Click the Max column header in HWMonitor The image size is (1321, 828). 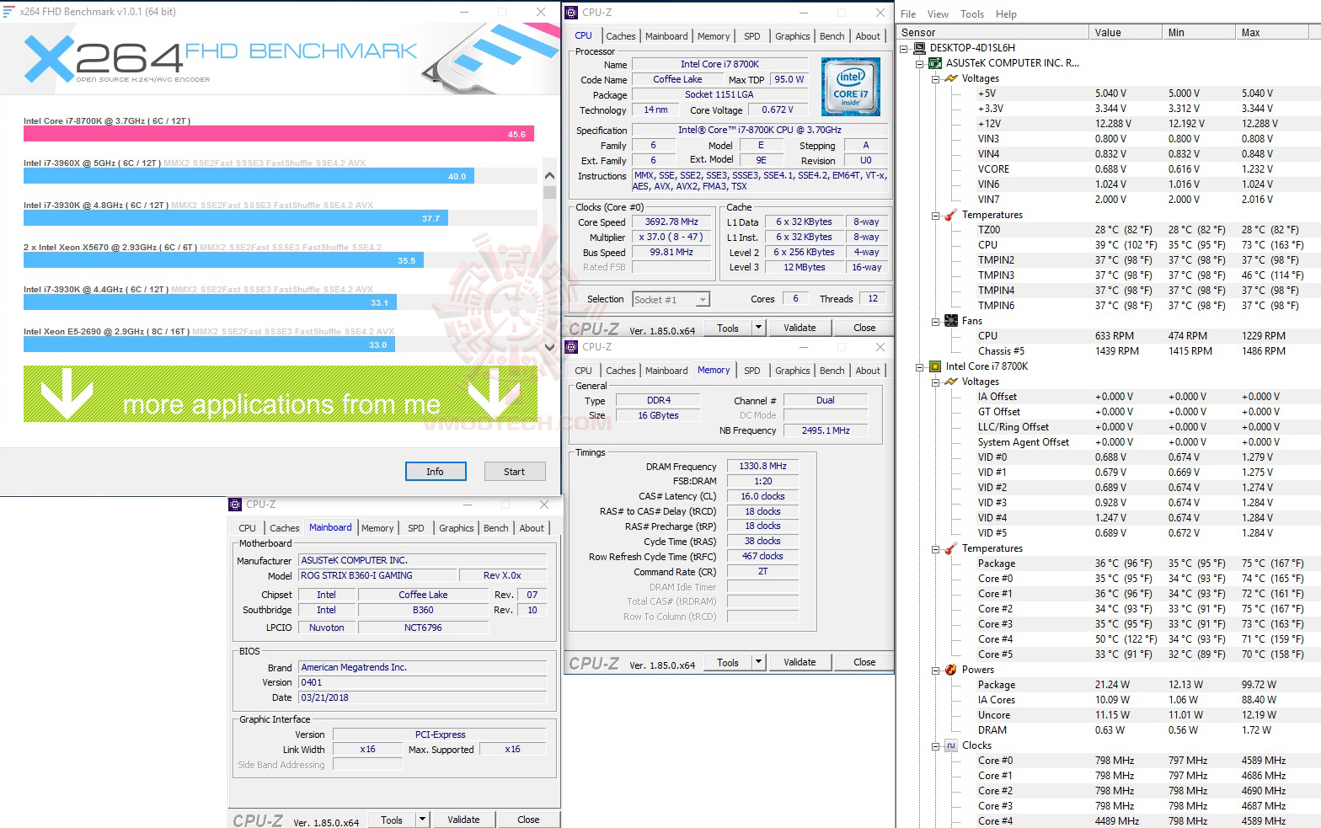tap(1272, 33)
